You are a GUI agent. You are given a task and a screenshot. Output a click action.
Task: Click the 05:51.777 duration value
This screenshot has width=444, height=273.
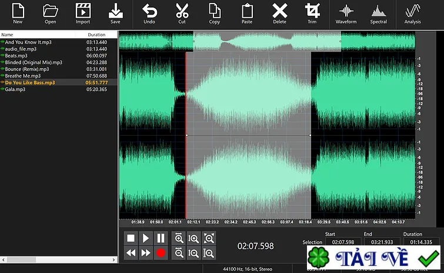pyautogui.click(x=96, y=83)
